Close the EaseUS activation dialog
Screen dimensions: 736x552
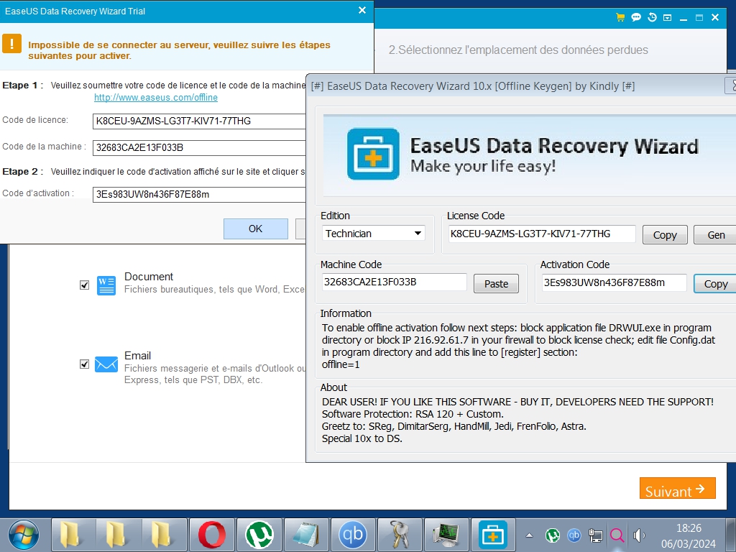coord(362,10)
